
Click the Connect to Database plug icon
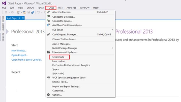tap(48, 16)
